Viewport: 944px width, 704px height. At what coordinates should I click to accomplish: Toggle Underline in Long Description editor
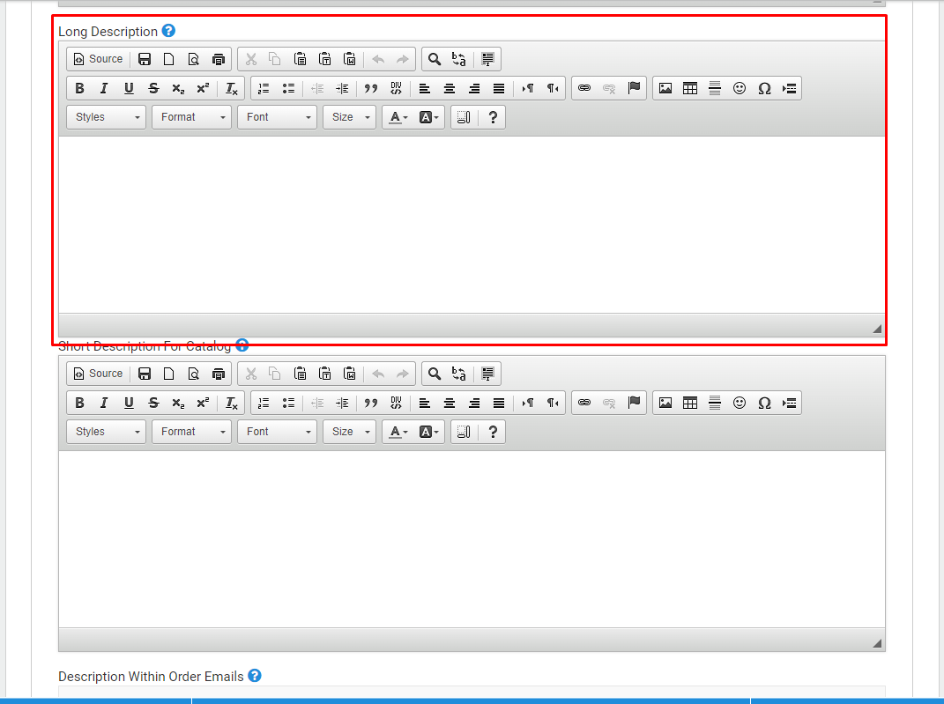click(129, 88)
